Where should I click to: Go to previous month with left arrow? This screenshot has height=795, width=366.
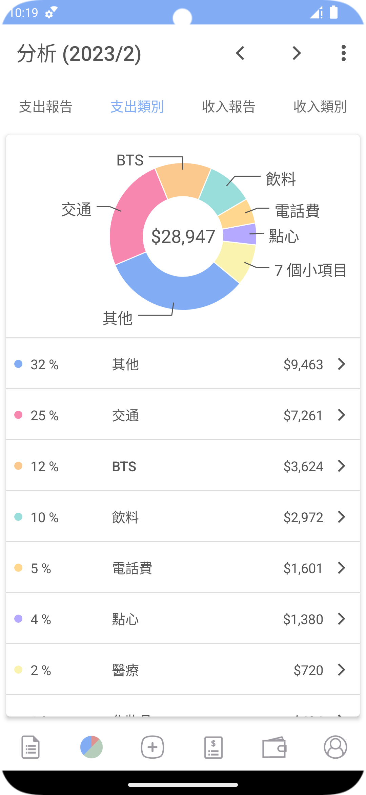(240, 53)
